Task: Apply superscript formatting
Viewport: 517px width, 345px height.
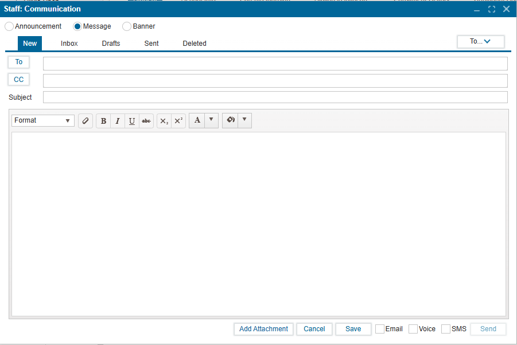Action: [x=178, y=121]
